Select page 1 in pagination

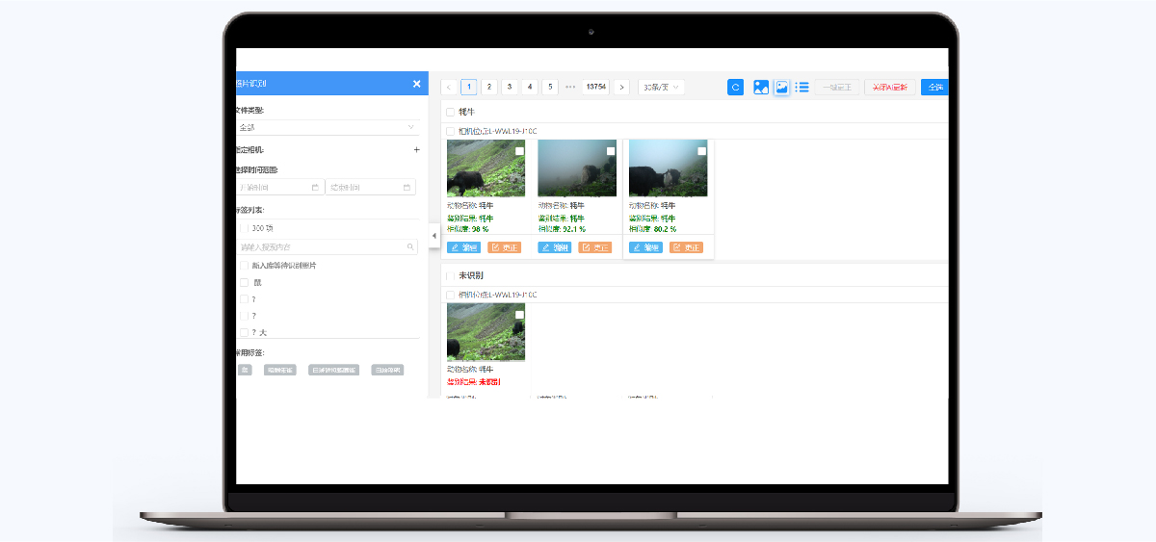click(x=469, y=87)
